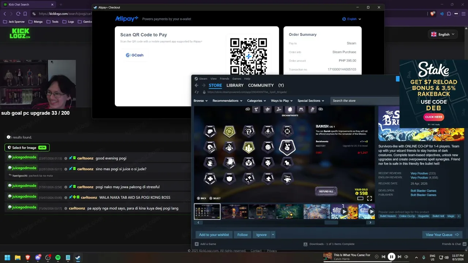
Task: Open the Steam Downloads status
Action: (329, 244)
